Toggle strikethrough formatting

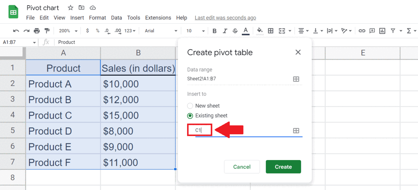[x=235, y=31]
